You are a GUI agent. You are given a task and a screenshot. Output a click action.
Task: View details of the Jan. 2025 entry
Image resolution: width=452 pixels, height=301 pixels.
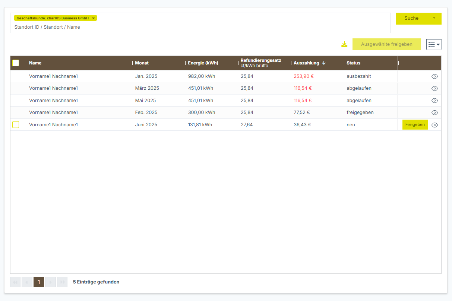pos(434,76)
